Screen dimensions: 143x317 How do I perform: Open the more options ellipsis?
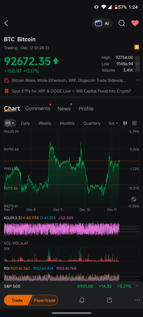(x=137, y=300)
